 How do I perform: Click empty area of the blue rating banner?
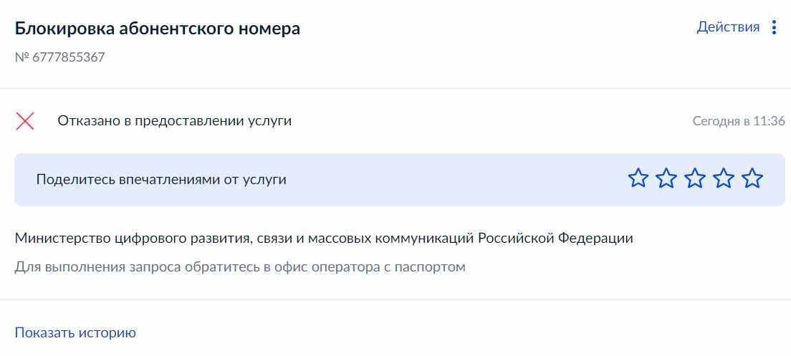[x=454, y=180]
